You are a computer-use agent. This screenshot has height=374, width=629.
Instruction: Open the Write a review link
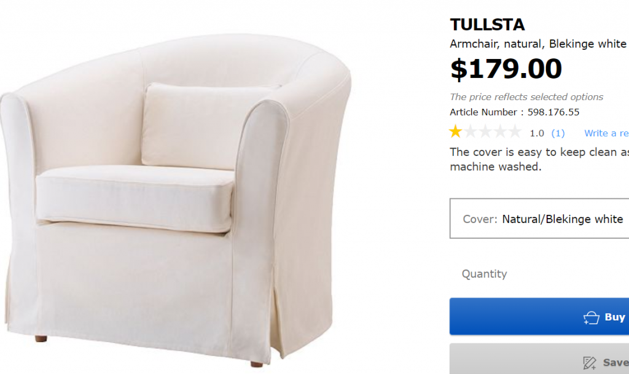click(606, 133)
